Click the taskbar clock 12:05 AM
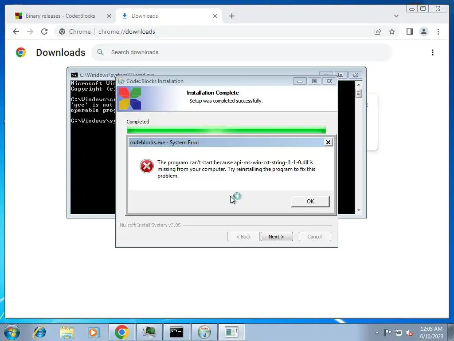The width and height of the screenshot is (454, 341). coord(431,329)
